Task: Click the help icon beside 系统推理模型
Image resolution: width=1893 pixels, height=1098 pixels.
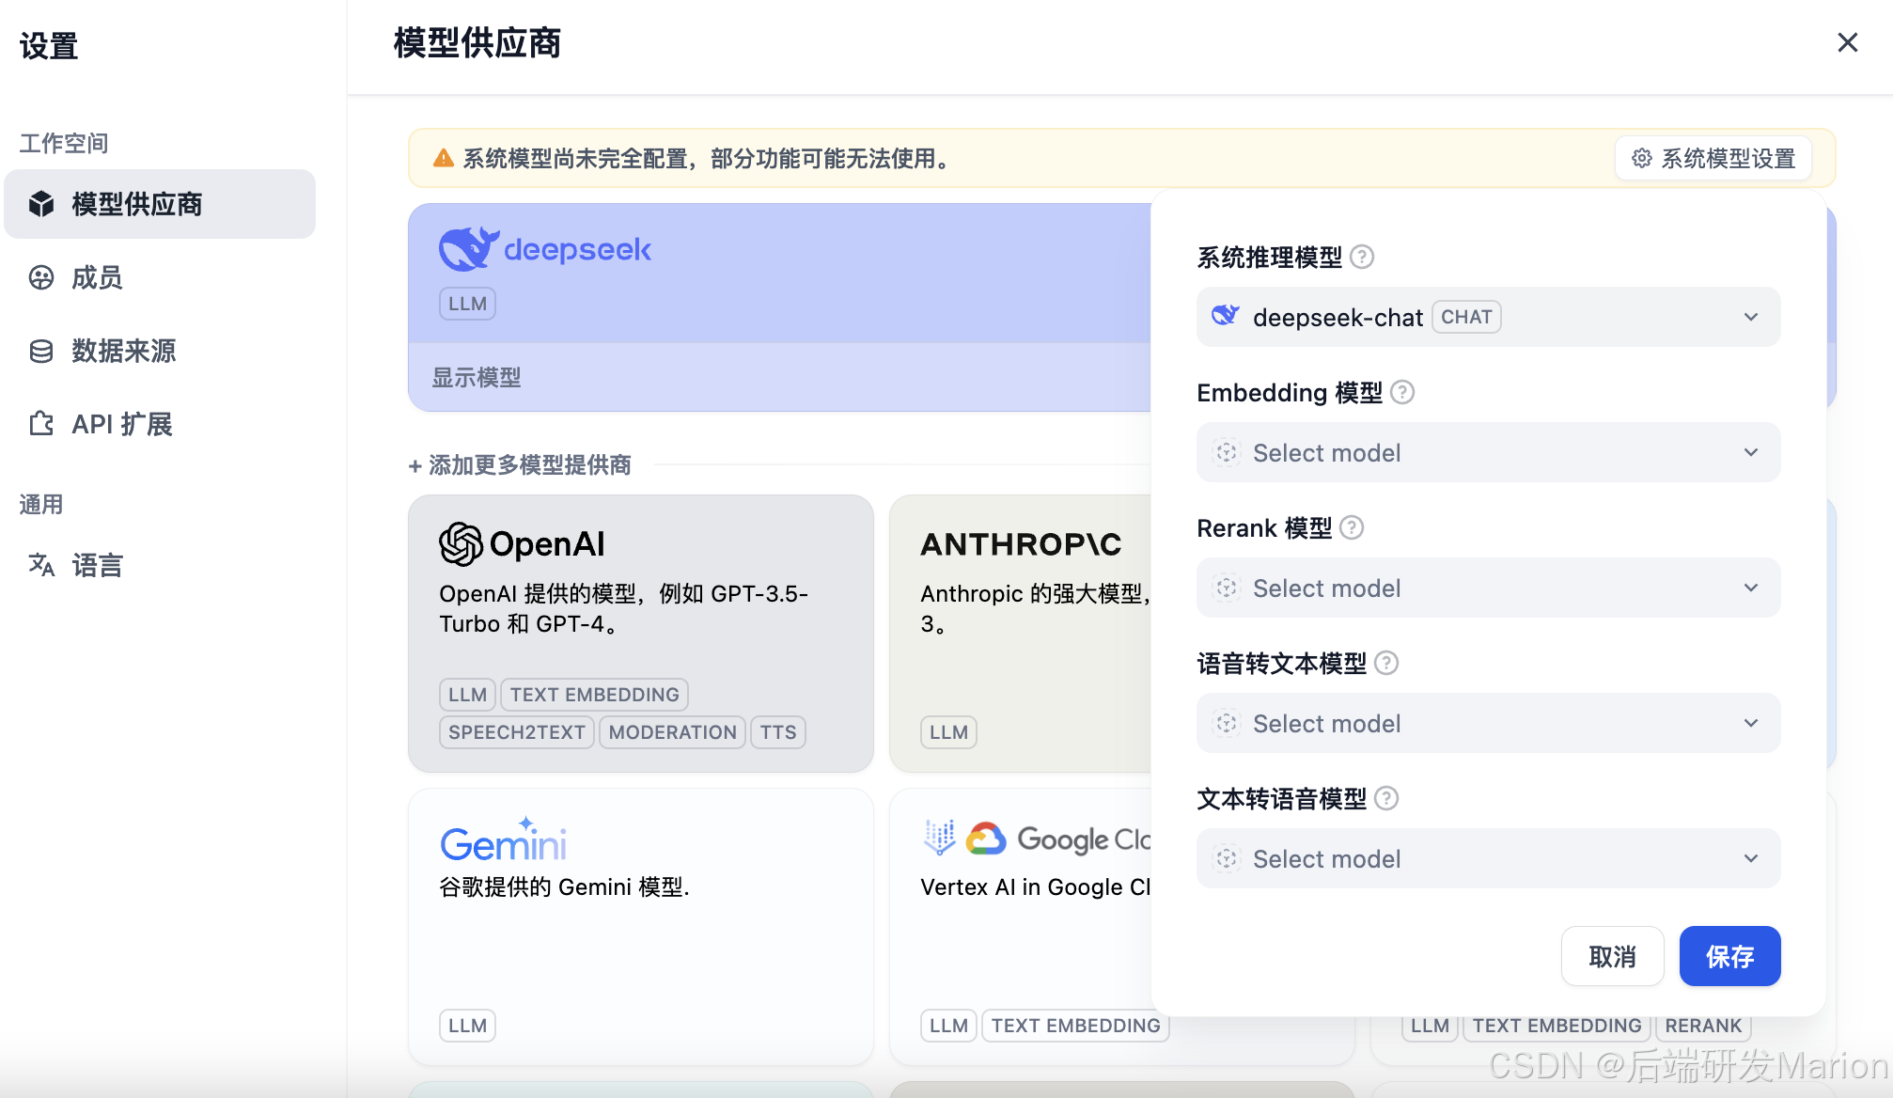Action: coord(1362,257)
